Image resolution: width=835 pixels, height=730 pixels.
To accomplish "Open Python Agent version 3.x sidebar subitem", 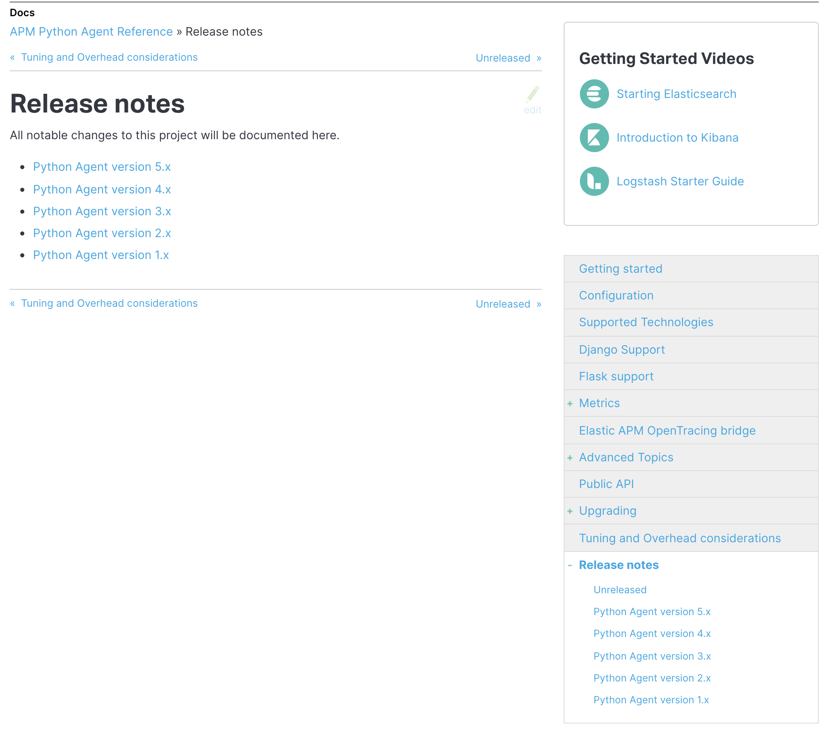I will (x=652, y=656).
